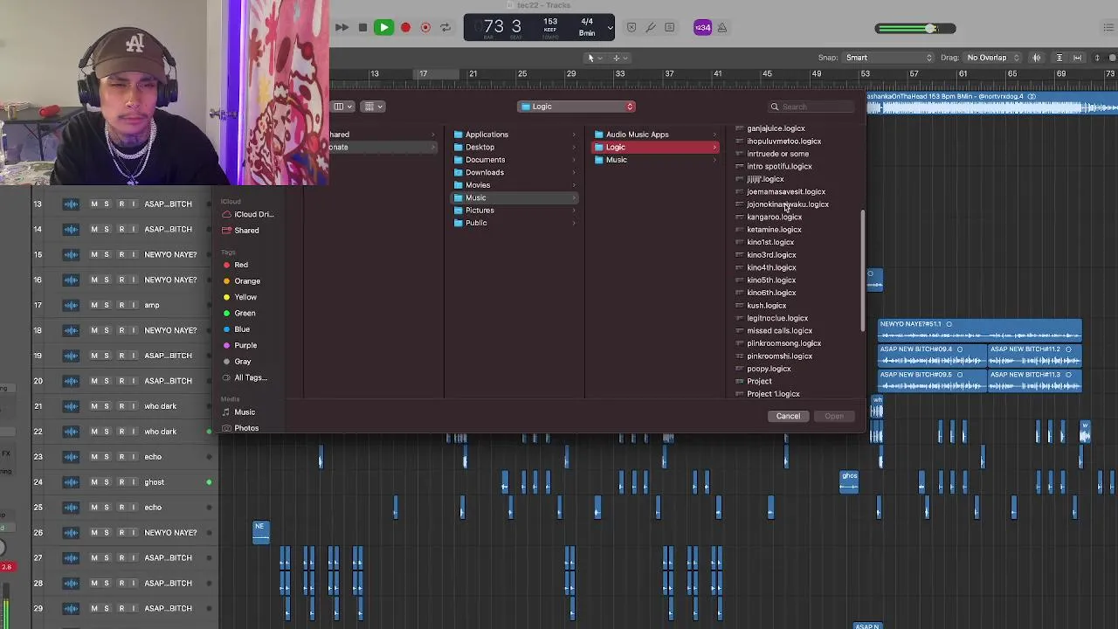Viewport: 1118px width, 629px height.
Task: Click the dialog file list scrollbar
Action: point(863,271)
